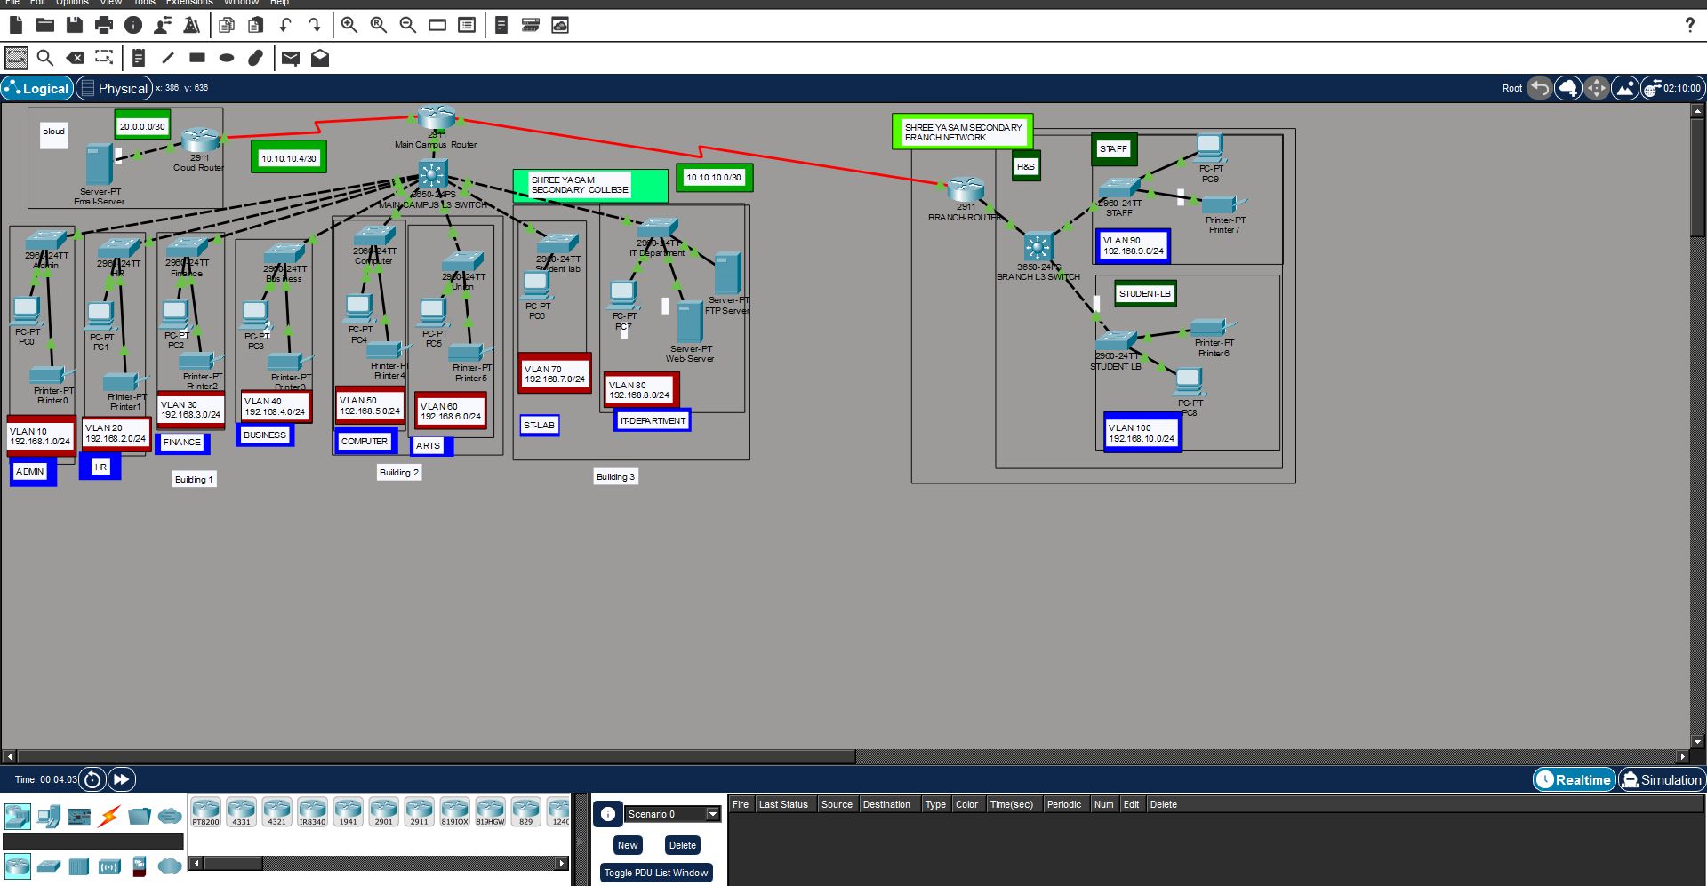Add a Simple PDU with closed envelope
1707x886 pixels.
pyautogui.click(x=291, y=58)
